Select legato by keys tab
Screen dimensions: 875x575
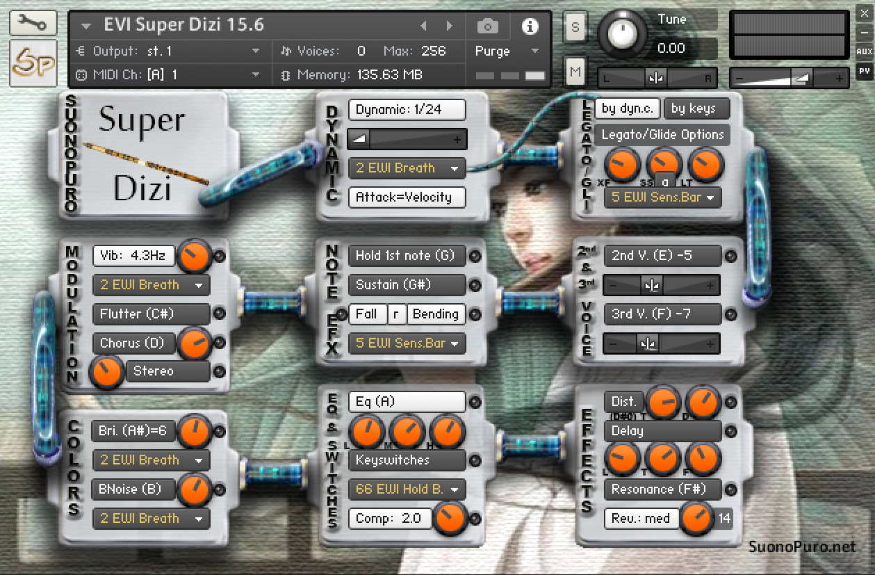(698, 108)
